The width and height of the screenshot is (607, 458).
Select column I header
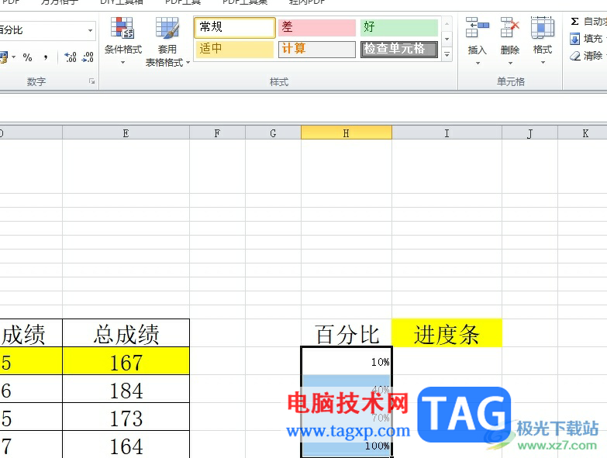(447, 133)
